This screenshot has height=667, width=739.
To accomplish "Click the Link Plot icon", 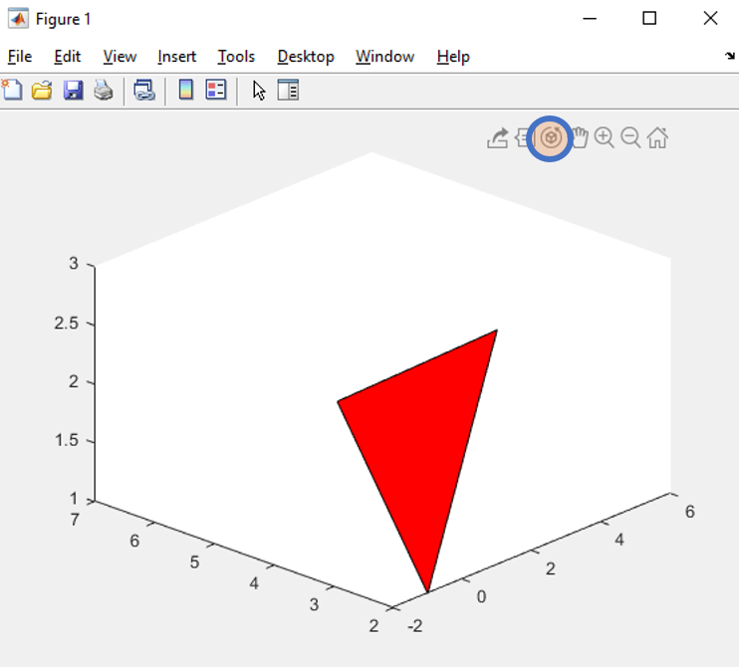I will point(144,90).
